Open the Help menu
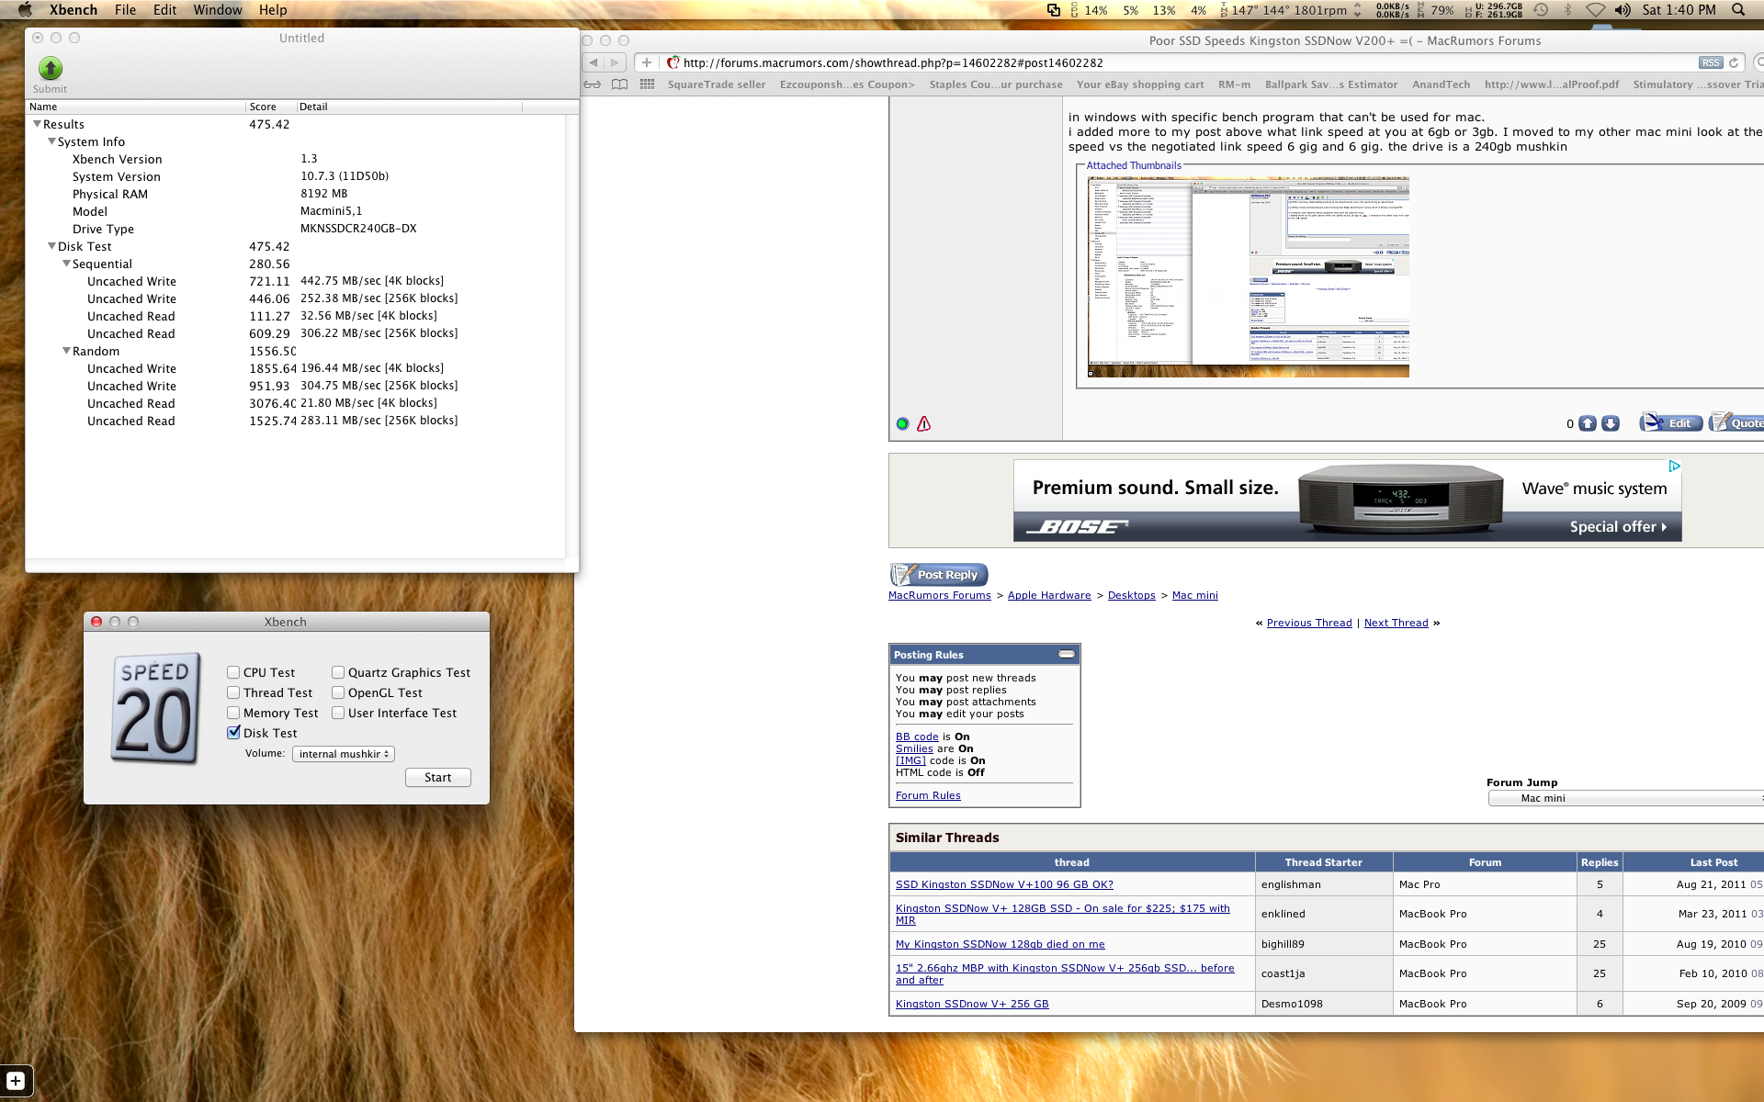Screen dimensions: 1764x1102 [x=273, y=10]
